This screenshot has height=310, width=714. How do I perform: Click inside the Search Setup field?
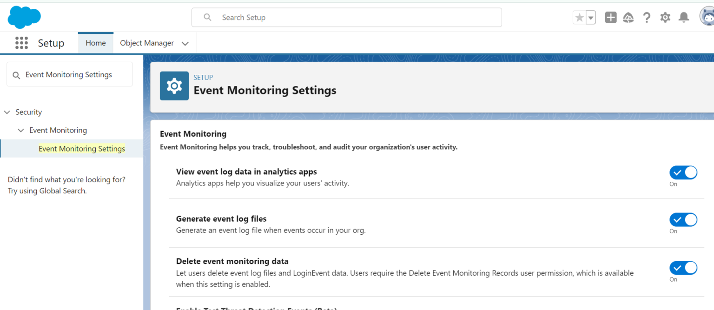coord(346,17)
